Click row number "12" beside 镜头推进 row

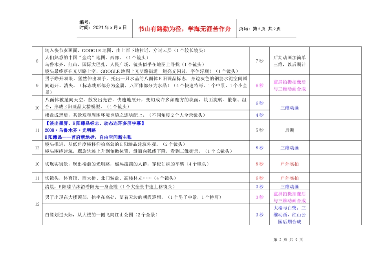click(37, 148)
